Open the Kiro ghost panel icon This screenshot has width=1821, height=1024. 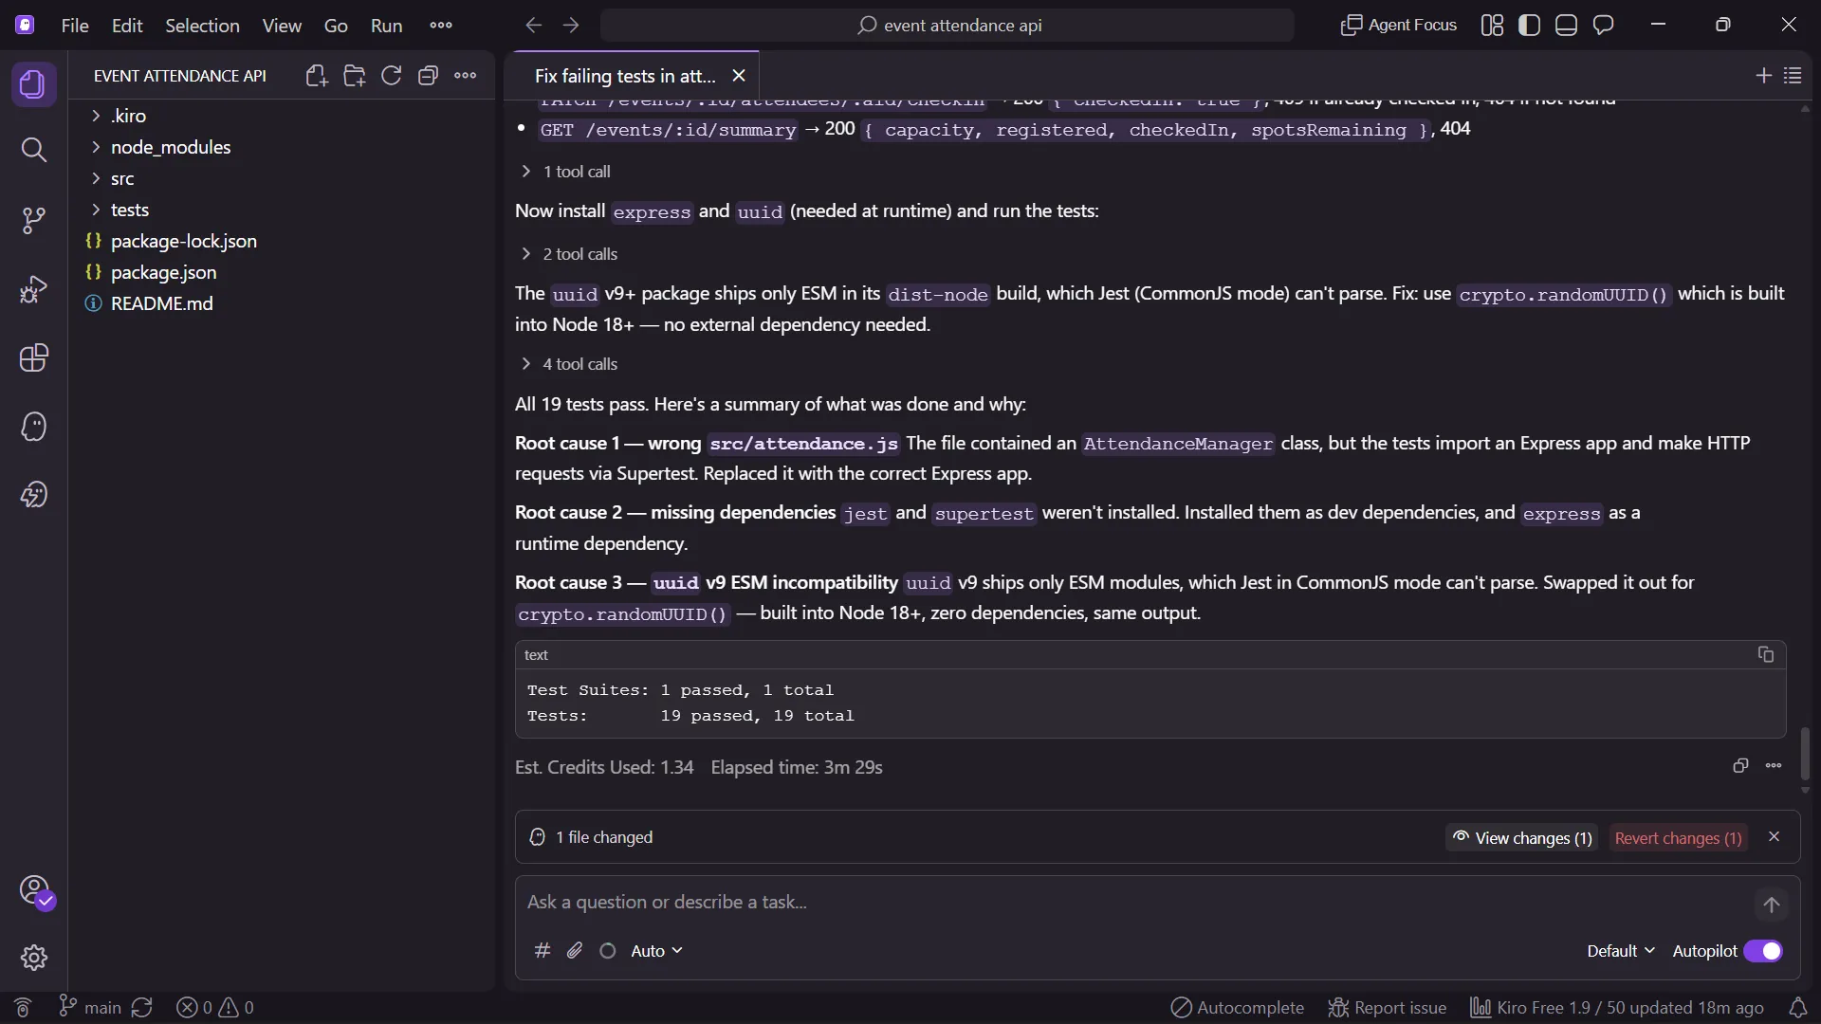(33, 427)
